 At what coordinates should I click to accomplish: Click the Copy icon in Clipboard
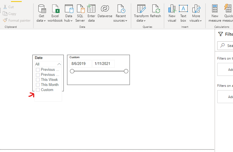pos(5,13)
